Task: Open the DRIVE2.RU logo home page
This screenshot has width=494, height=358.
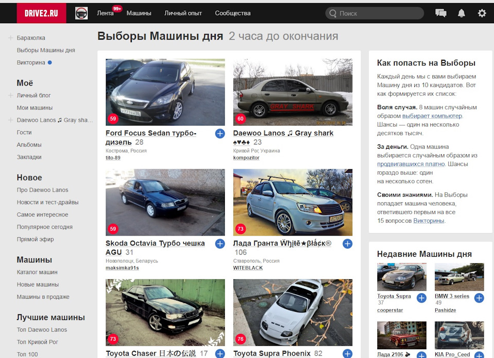Action: click(x=41, y=13)
